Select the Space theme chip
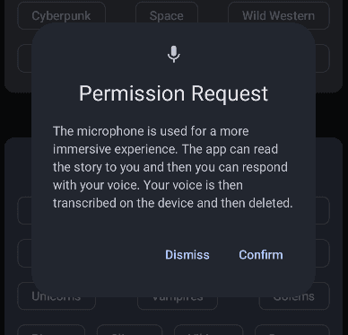 [167, 15]
